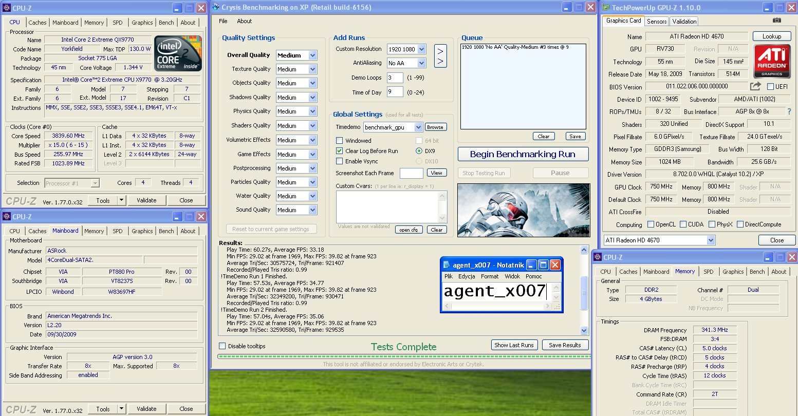
Task: Click the View button for screenshots
Action: 436,173
